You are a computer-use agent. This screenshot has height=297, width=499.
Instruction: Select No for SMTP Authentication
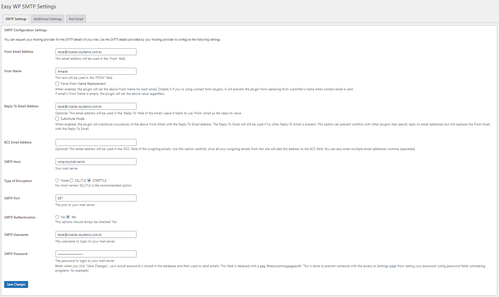[x=57, y=217]
